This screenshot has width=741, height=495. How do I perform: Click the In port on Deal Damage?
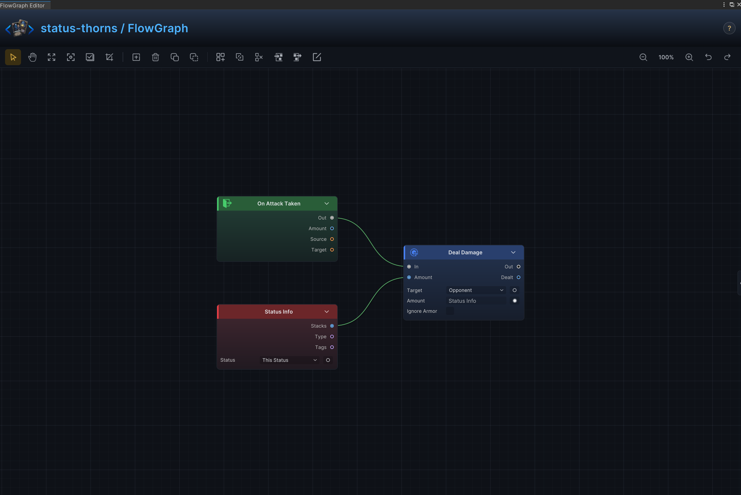pos(409,267)
